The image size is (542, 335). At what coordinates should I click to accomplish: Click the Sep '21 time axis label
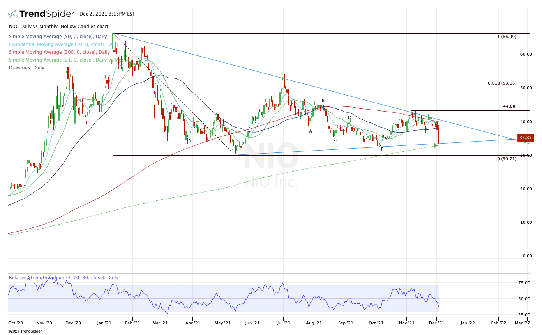point(346,323)
